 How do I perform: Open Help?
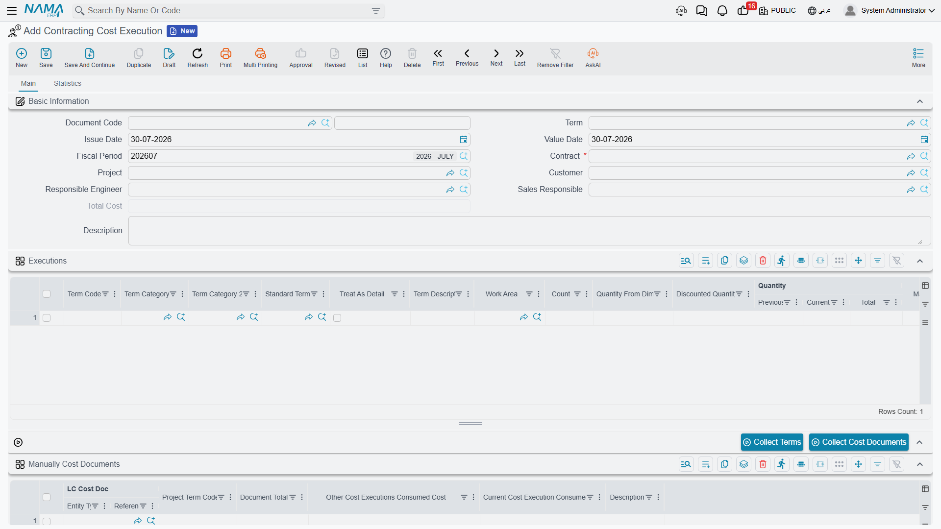(x=386, y=58)
